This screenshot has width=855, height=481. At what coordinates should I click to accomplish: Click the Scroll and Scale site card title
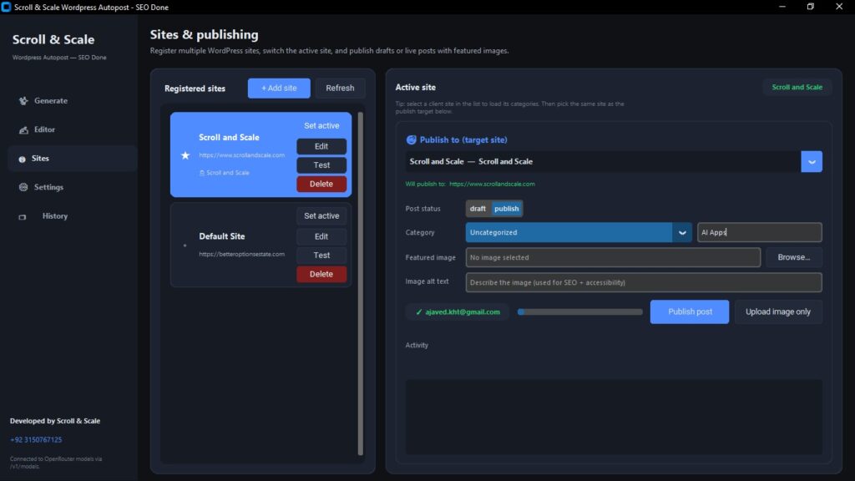click(x=229, y=138)
